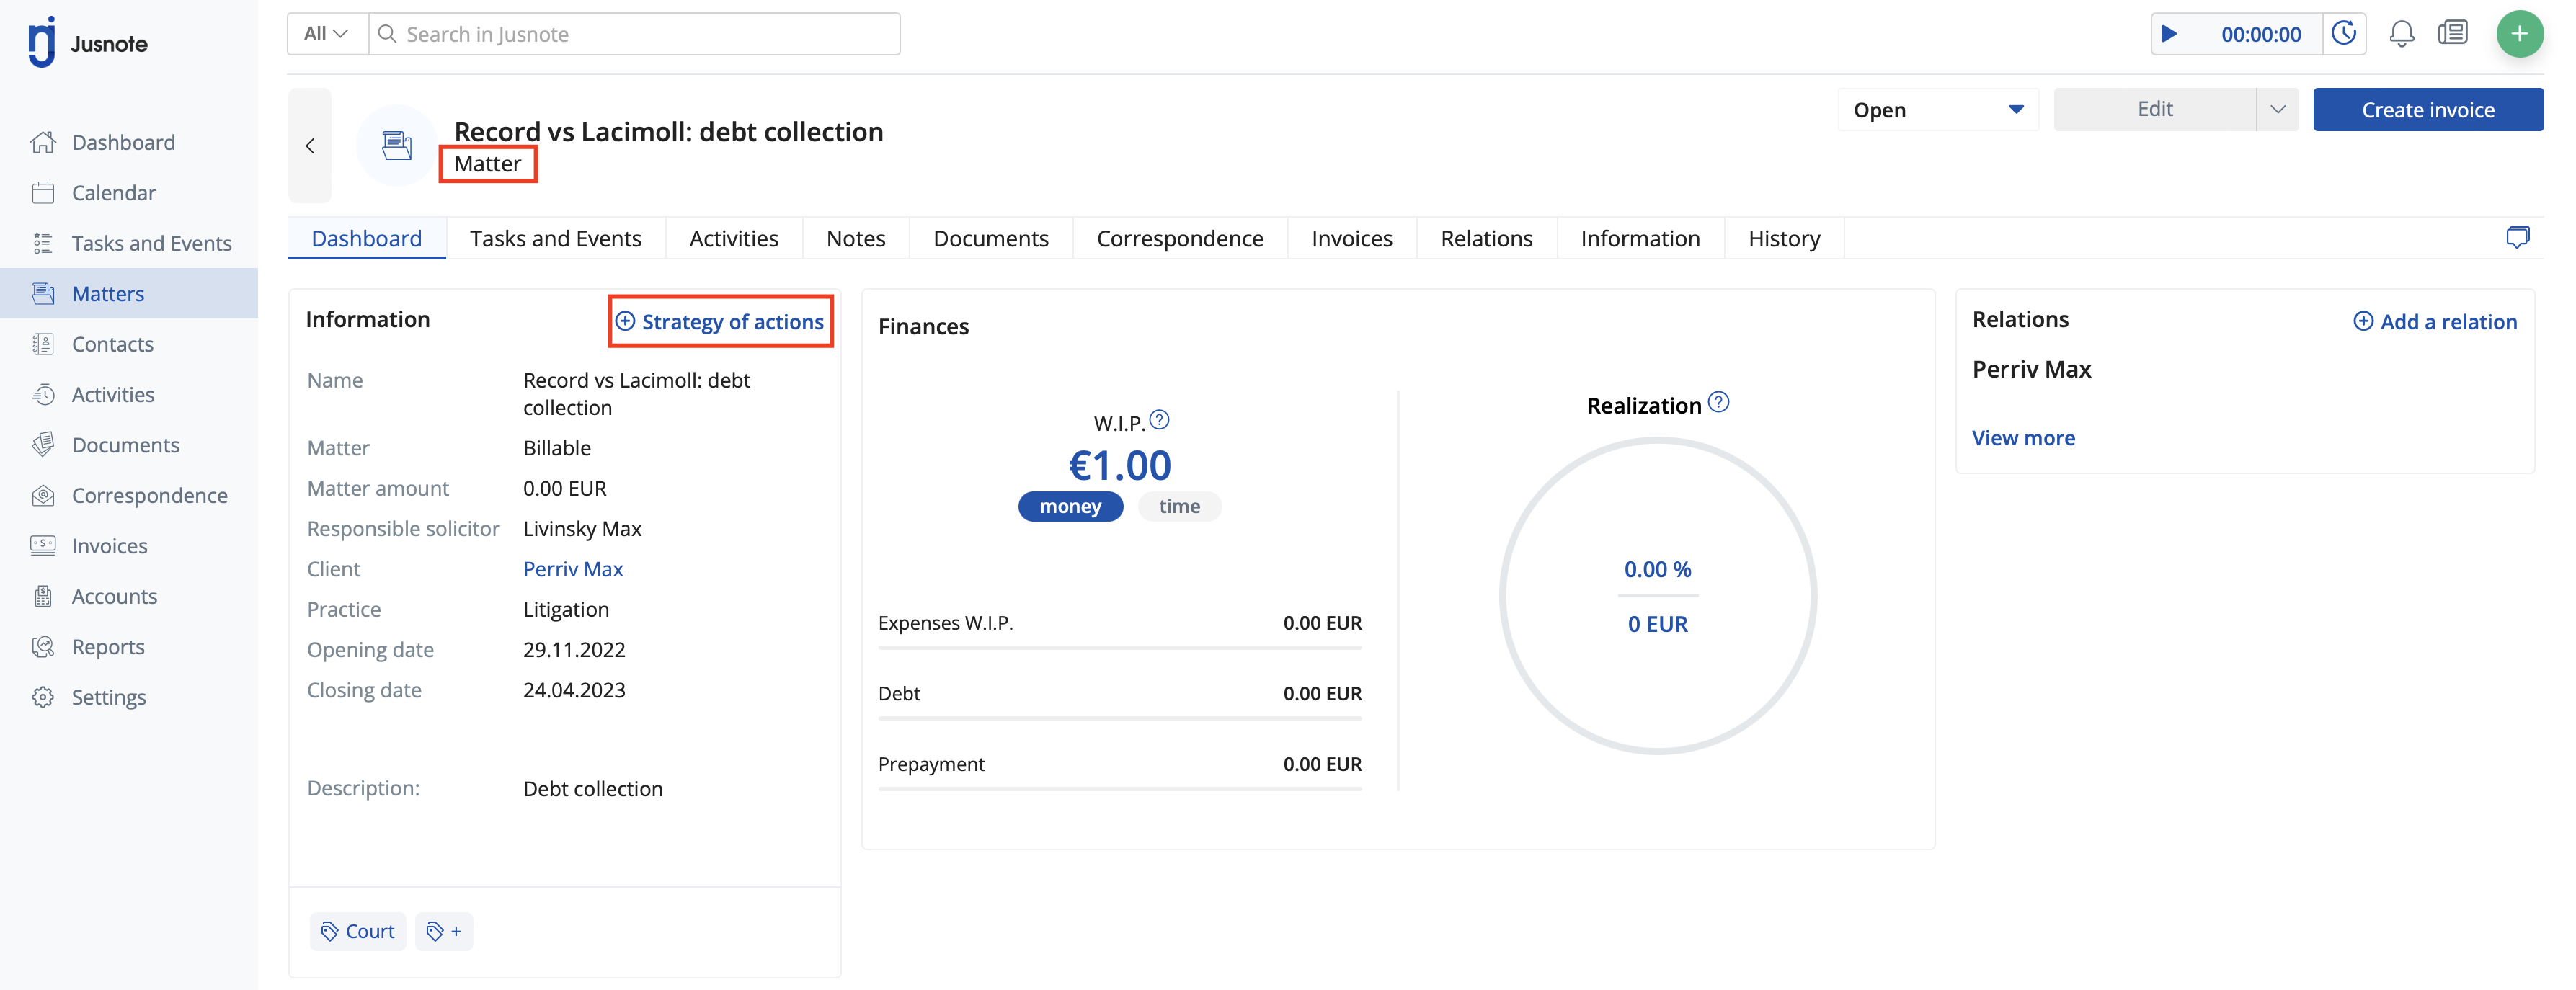Open Matters in the sidebar
2576x990 pixels.
tap(128, 293)
